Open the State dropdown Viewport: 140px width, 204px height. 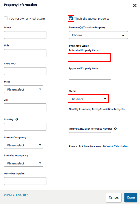[x=24, y=89]
